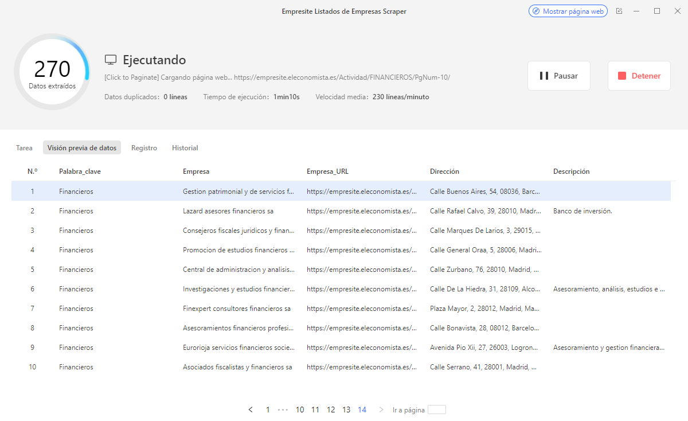Click the Empresa_URL cell in row 7

[362, 309]
